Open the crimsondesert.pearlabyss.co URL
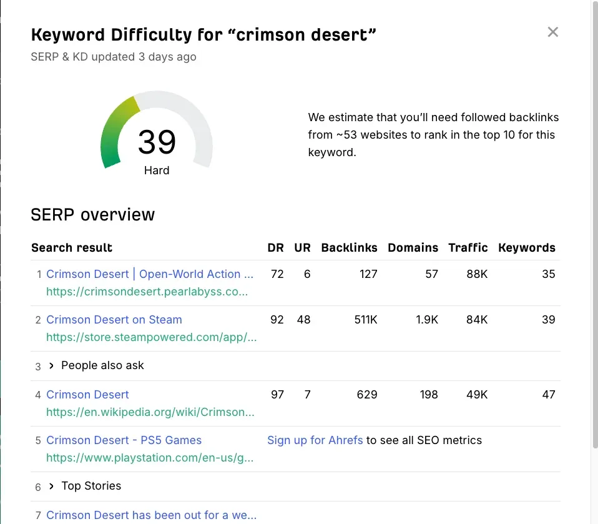The image size is (598, 524). pos(147,292)
